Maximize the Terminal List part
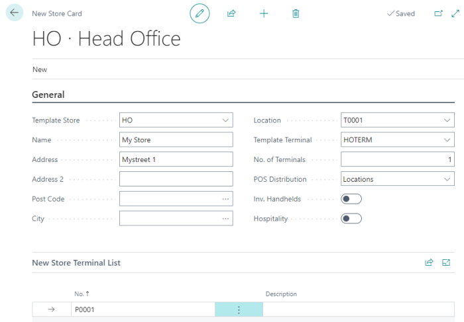This screenshot has height=322, width=464. pyautogui.click(x=446, y=262)
